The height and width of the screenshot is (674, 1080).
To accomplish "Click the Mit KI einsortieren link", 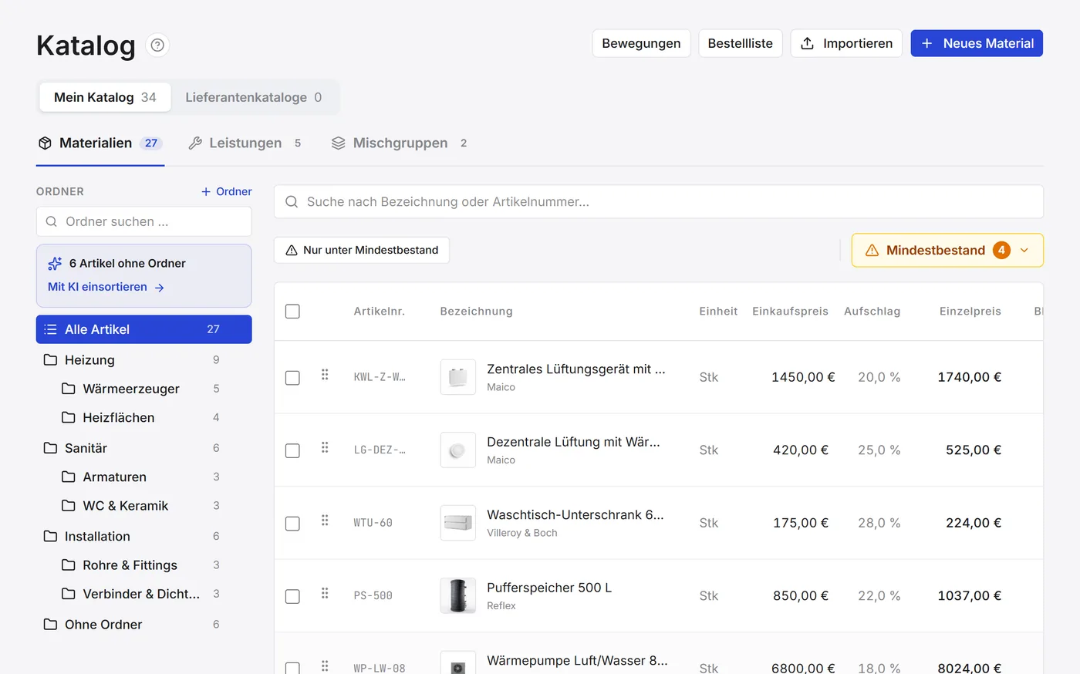I will click(x=106, y=287).
